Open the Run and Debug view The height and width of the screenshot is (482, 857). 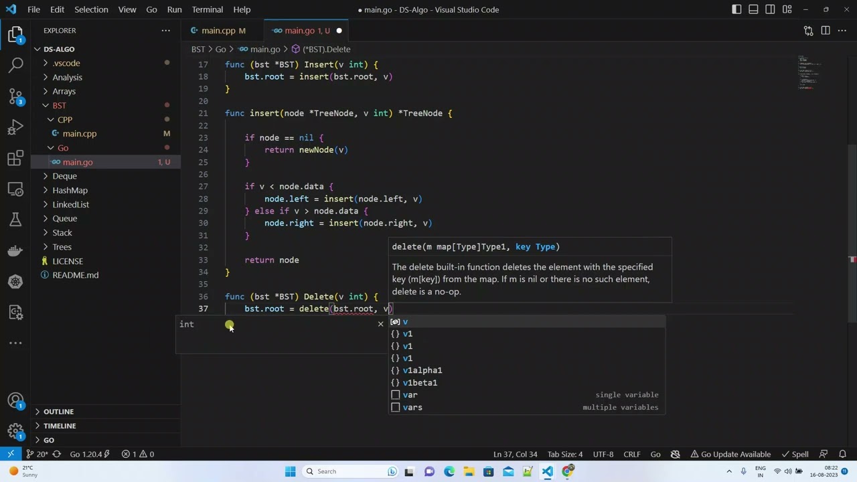(x=16, y=127)
